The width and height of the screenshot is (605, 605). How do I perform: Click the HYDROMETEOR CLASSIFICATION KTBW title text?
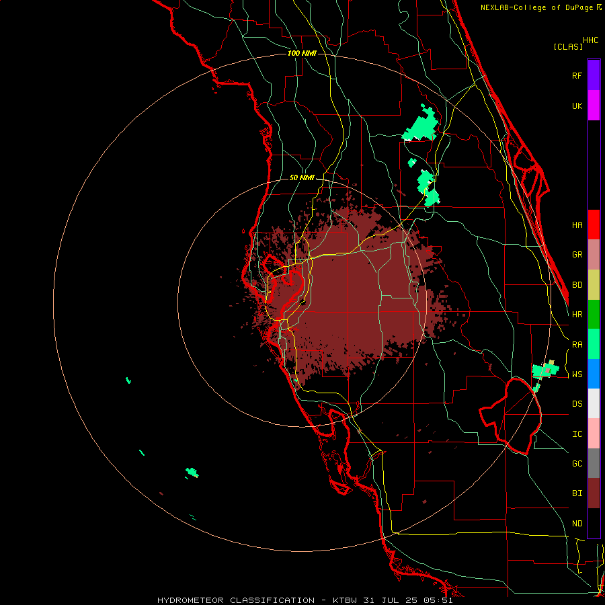305,600
